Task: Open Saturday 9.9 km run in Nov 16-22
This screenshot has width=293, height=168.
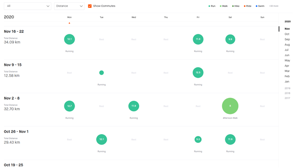Action: point(230,39)
